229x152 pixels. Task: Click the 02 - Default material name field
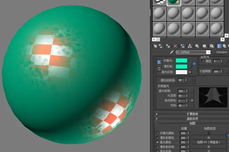tap(191, 52)
